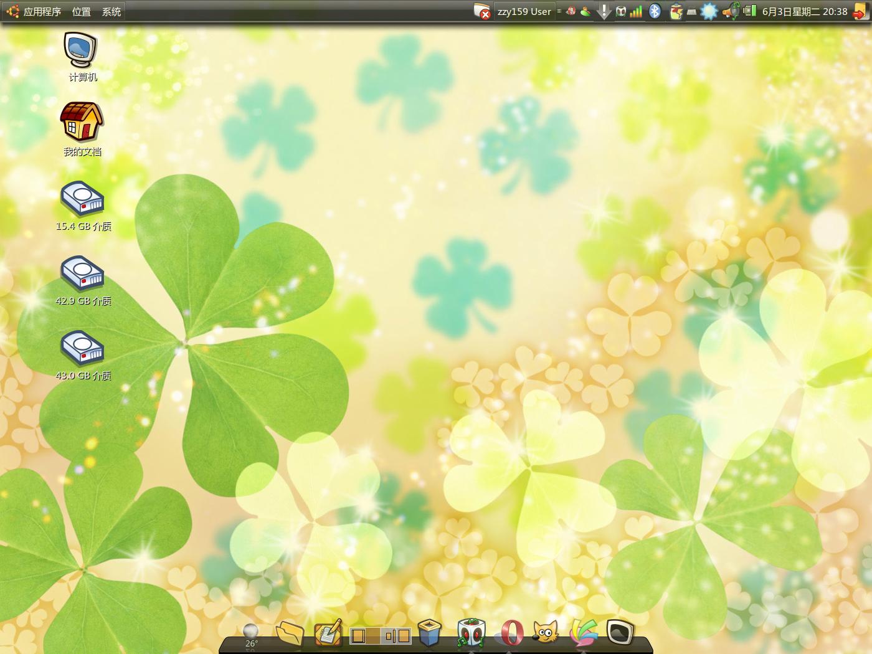Open the zzy159 User switcher
Image resolution: width=872 pixels, height=654 pixels.
point(524,11)
